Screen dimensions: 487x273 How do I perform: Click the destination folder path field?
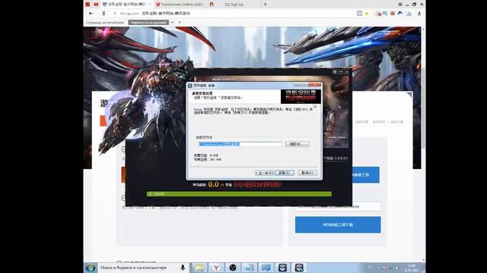(x=240, y=144)
